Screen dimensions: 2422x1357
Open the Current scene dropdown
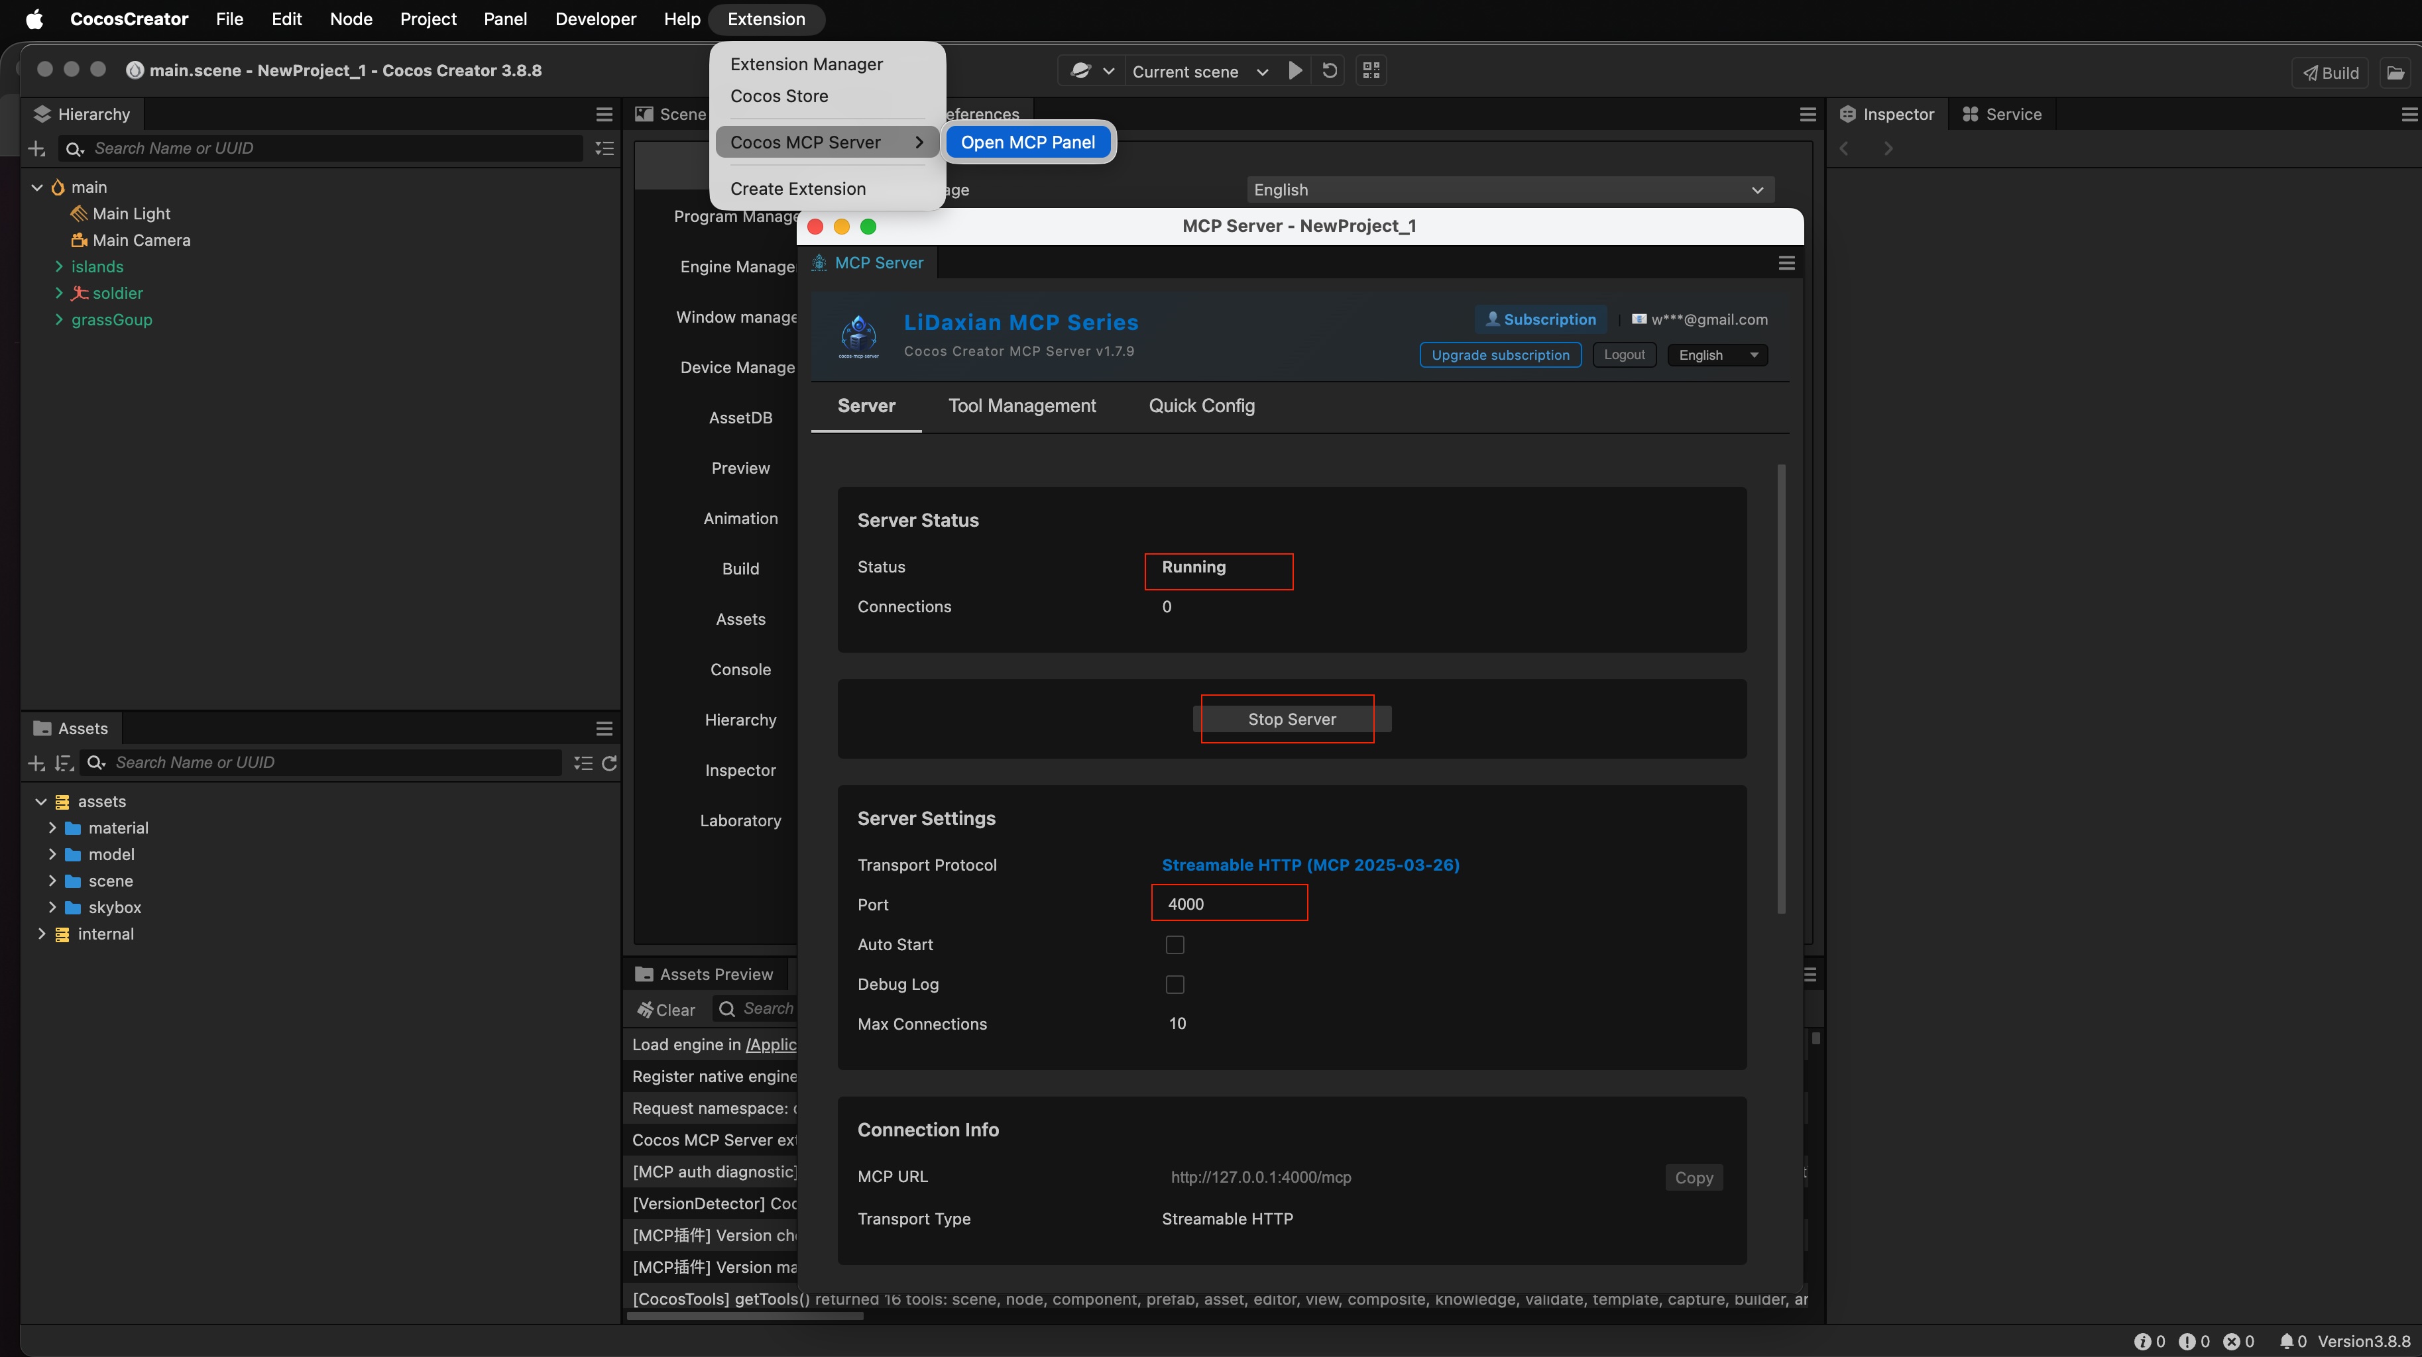[x=1200, y=72]
